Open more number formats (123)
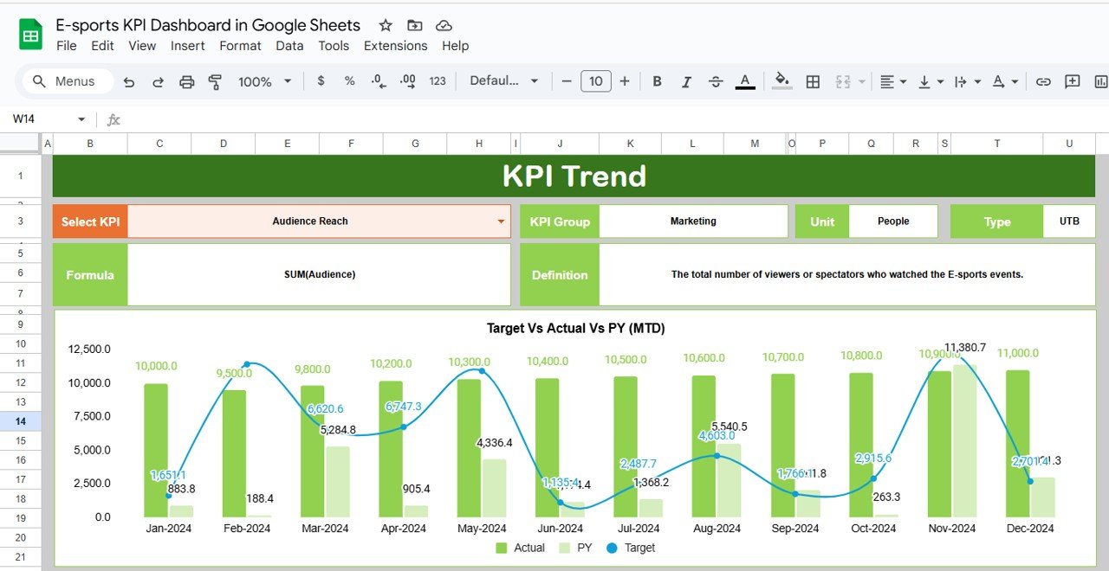 438,80
